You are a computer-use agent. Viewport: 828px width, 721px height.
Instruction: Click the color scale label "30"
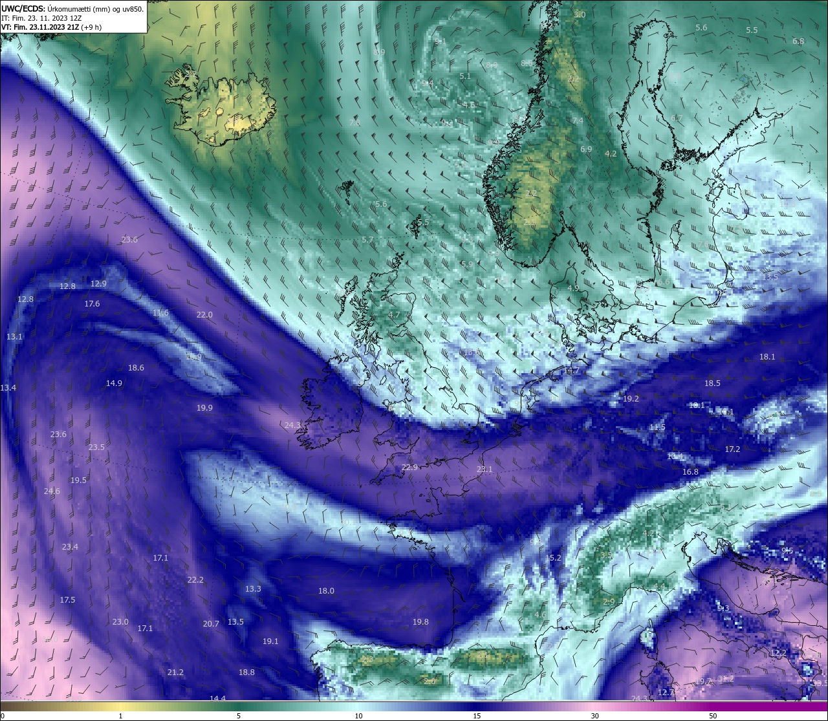[x=594, y=716]
